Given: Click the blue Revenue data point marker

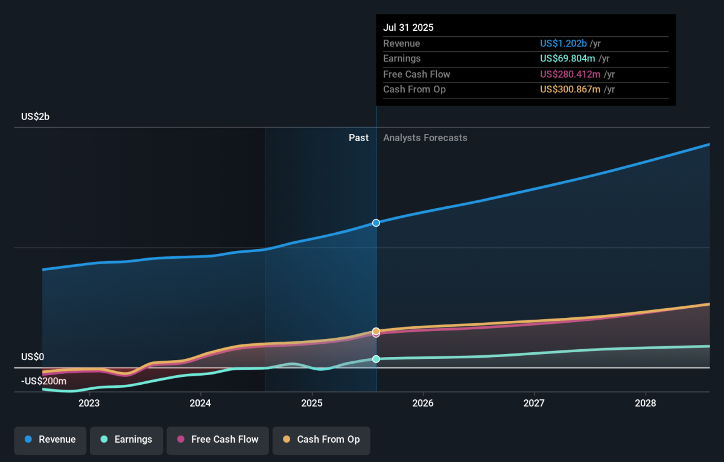Looking at the screenshot, I should tap(376, 223).
